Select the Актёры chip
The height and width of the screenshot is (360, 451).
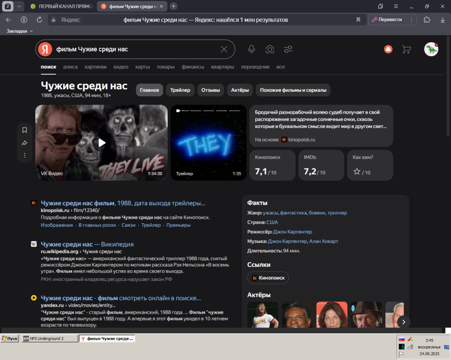click(x=240, y=90)
